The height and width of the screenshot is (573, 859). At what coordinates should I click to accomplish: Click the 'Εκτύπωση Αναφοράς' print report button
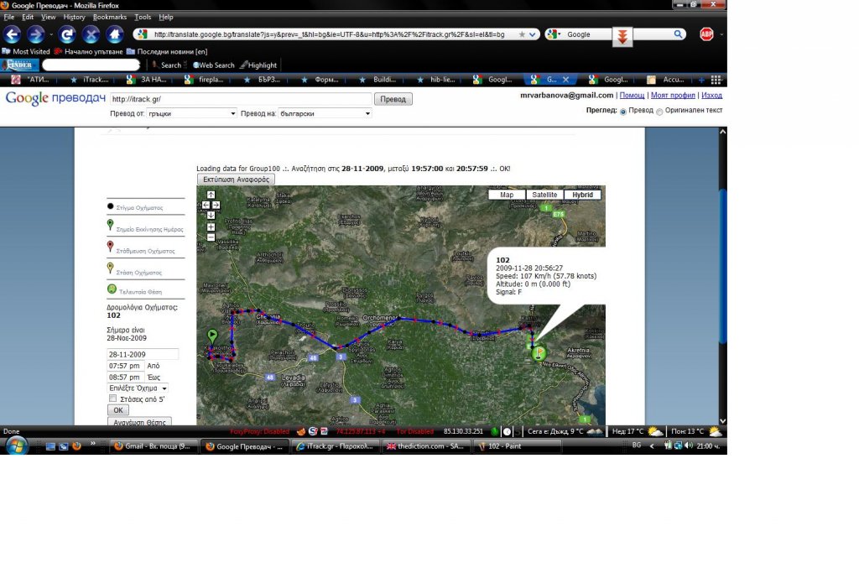(x=236, y=179)
